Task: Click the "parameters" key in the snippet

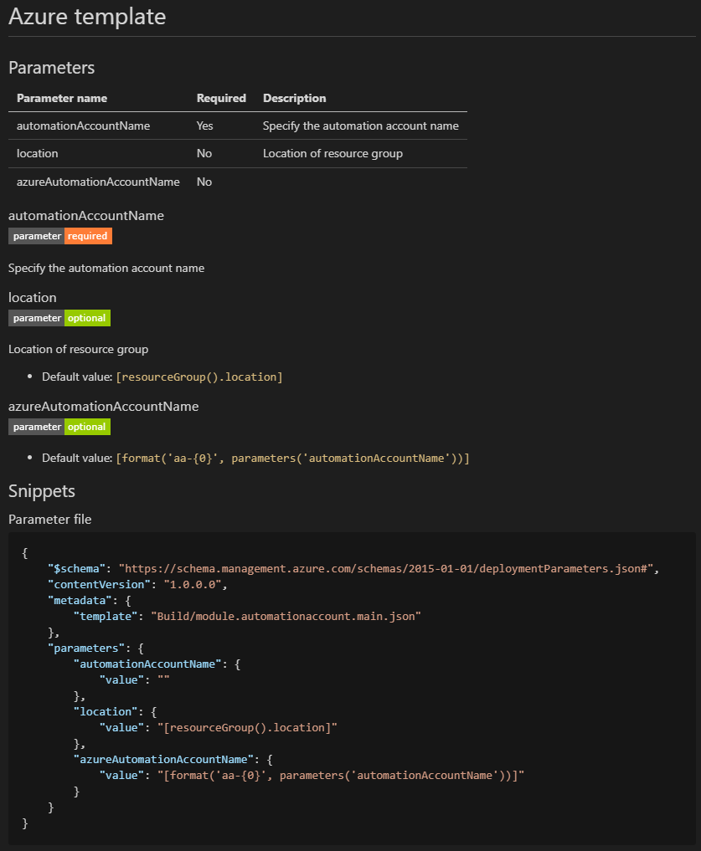Action: [x=86, y=648]
